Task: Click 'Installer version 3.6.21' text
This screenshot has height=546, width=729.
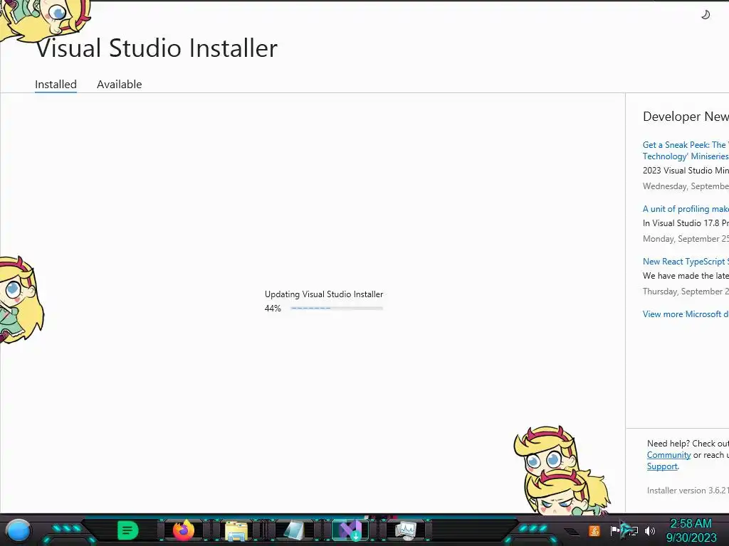Action: tap(688, 491)
